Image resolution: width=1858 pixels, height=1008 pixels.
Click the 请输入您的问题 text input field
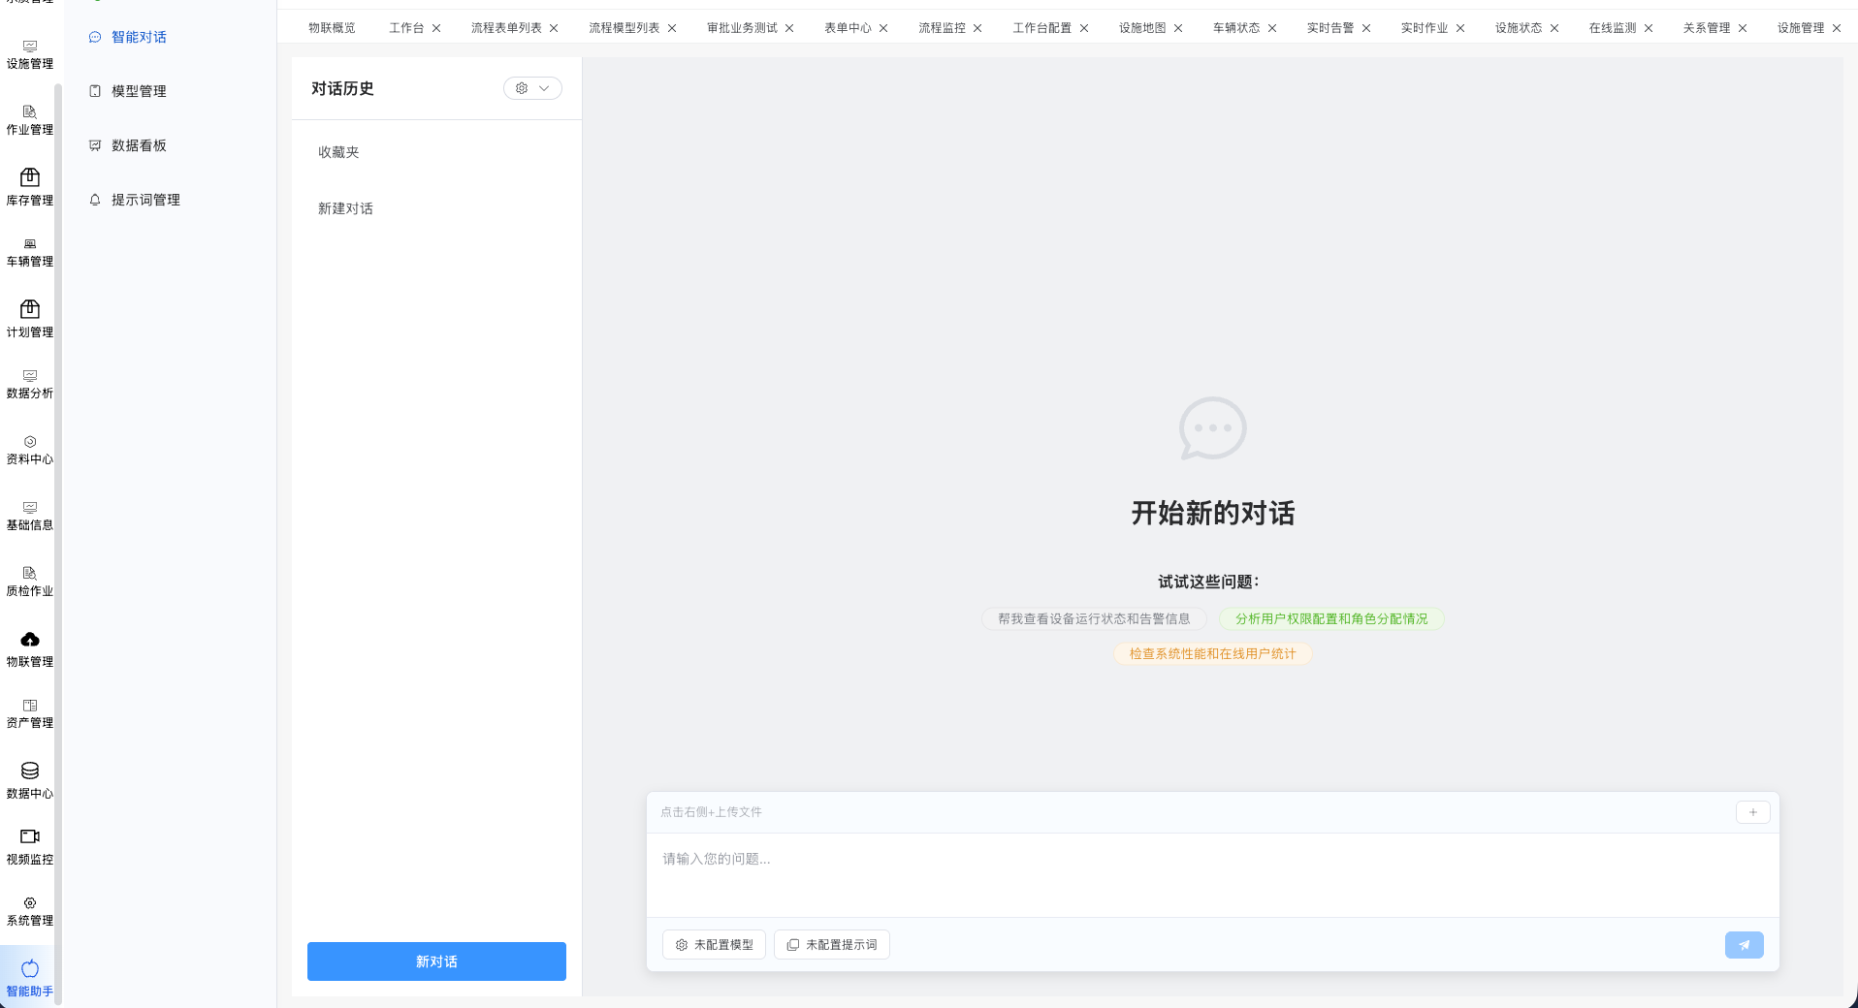pos(1212,872)
